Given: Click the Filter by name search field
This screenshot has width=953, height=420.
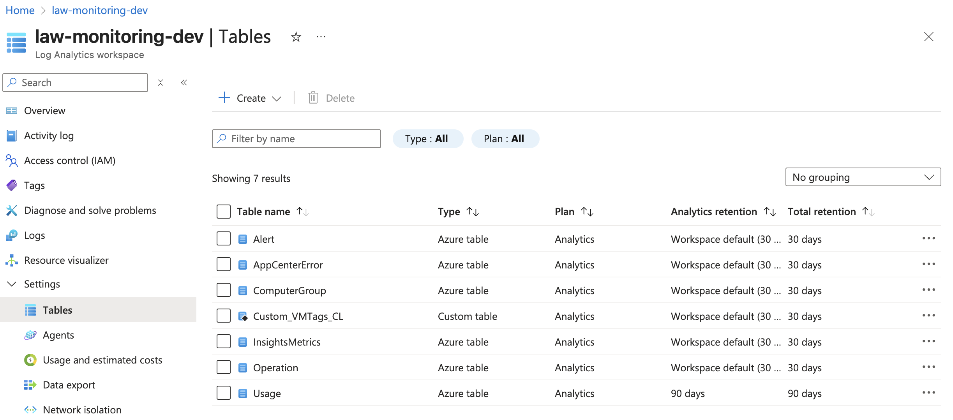Looking at the screenshot, I should (296, 138).
